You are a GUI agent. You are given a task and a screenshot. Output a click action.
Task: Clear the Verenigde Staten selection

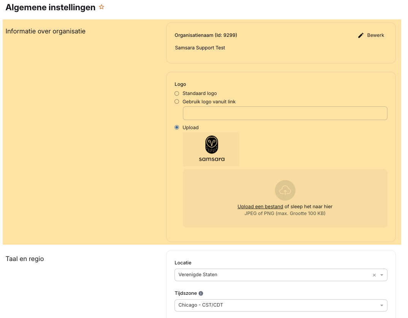pos(374,275)
